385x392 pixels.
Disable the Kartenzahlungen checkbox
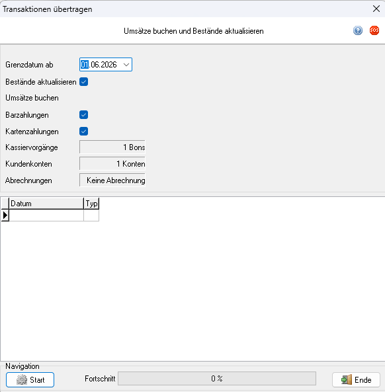pyautogui.click(x=83, y=132)
